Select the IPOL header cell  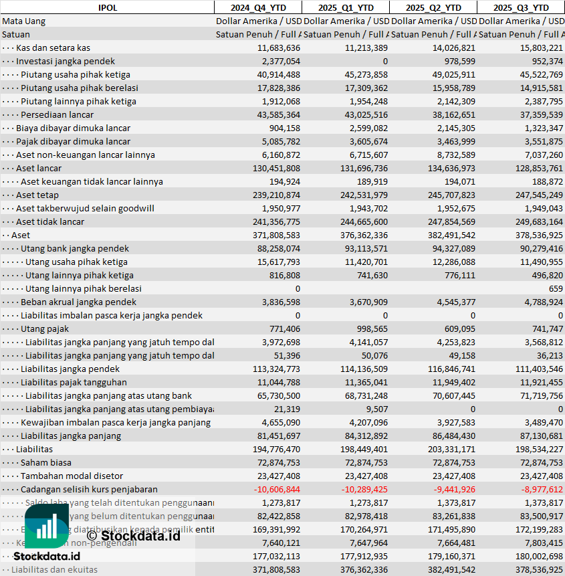coord(107,7)
